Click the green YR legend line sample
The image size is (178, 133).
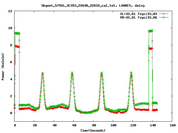point(164,17)
